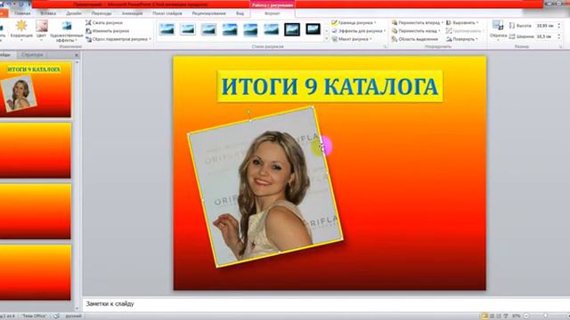
Task: Click zoom out minus button in status bar
Action: coord(526,316)
